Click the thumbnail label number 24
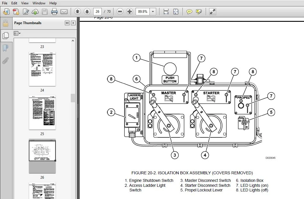Screen dimensions: 304x199 coord(42,90)
